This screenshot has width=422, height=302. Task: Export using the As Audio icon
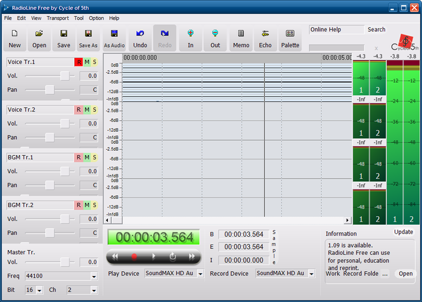tap(114, 39)
